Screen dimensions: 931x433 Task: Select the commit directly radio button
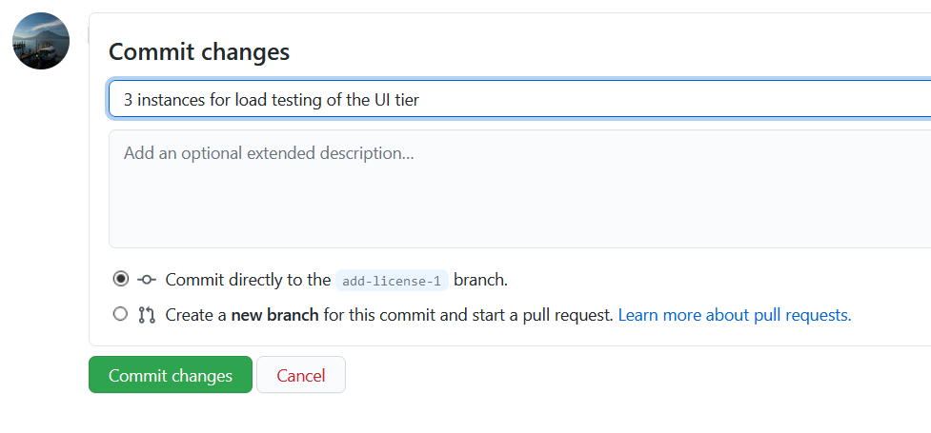coord(120,279)
